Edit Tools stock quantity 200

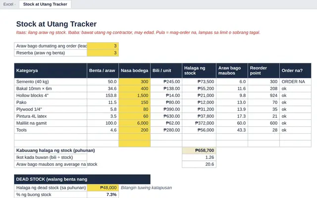(134, 130)
